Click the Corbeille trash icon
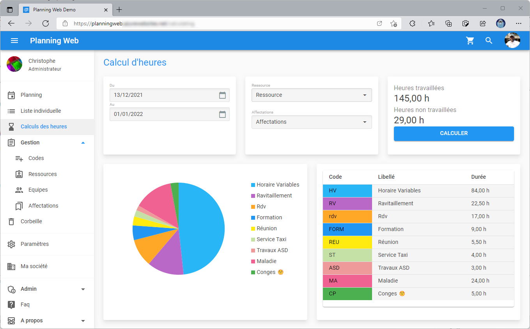This screenshot has width=530, height=329. pos(11,221)
